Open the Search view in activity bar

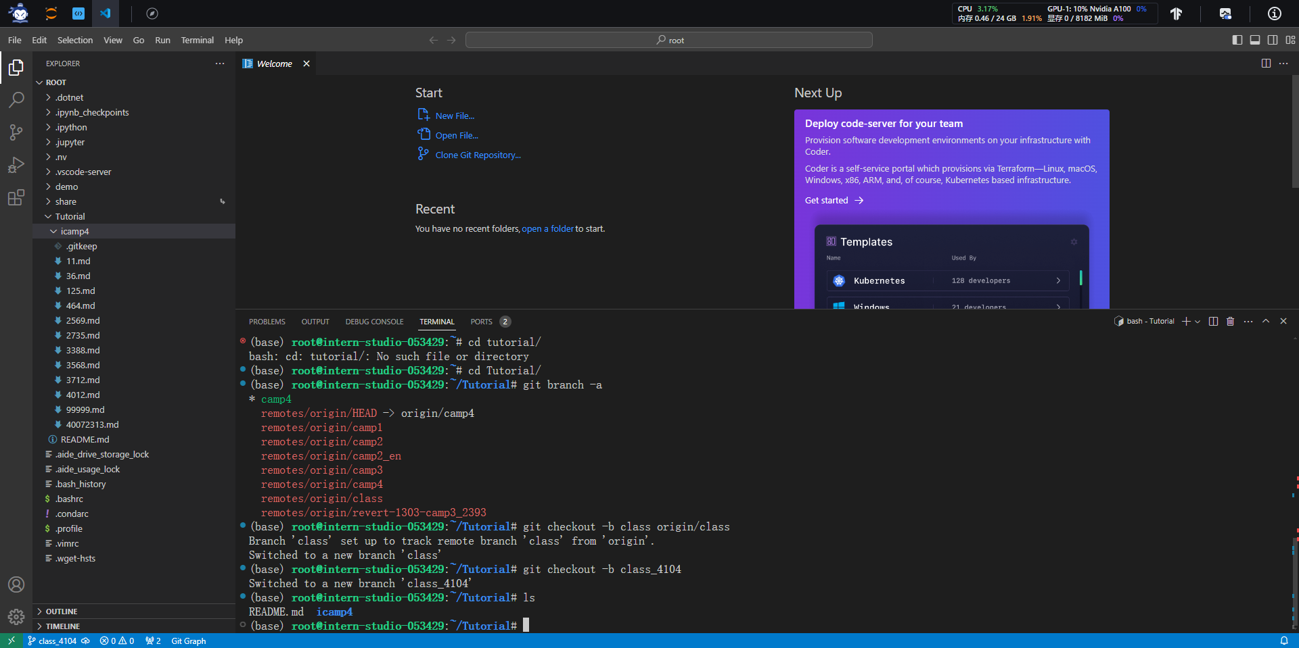[x=16, y=100]
